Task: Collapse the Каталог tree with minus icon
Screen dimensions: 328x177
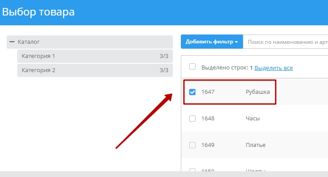Action: (x=12, y=42)
